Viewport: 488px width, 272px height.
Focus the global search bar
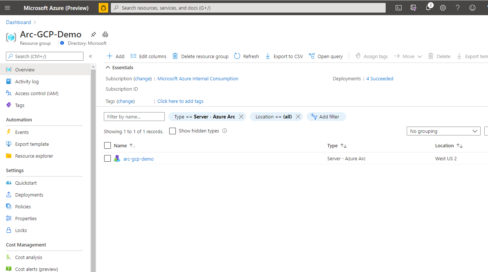tap(248, 8)
